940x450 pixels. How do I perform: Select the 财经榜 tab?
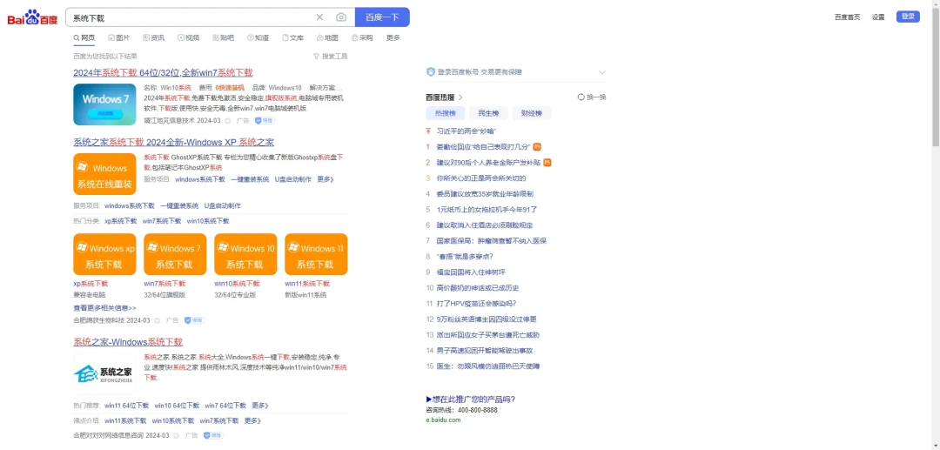[531, 113]
